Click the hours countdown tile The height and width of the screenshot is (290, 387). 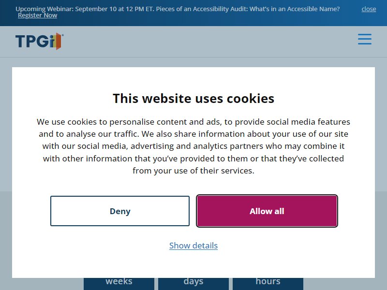(268, 284)
